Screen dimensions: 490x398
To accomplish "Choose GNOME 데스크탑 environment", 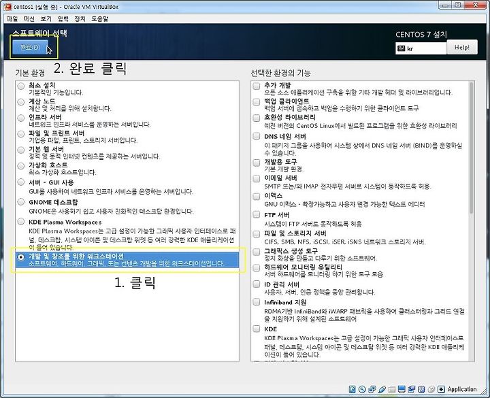I will click(21, 202).
